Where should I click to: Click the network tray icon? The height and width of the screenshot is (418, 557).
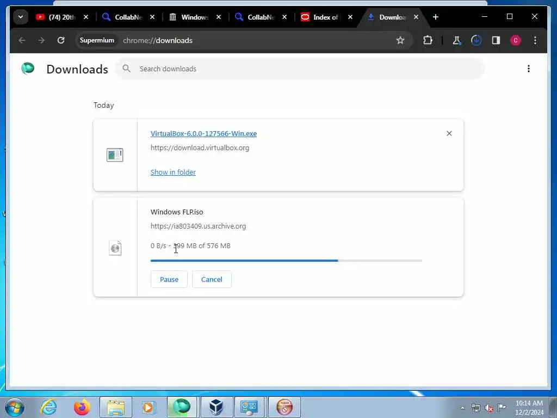coord(475,408)
